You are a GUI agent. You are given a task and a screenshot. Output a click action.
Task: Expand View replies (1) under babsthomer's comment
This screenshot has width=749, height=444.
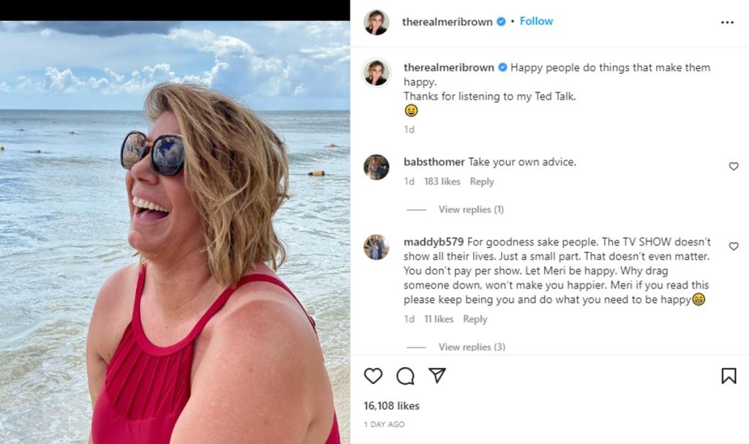pos(470,210)
